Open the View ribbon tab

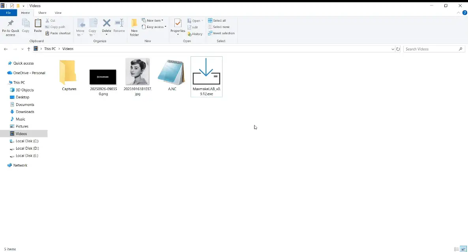[58, 12]
